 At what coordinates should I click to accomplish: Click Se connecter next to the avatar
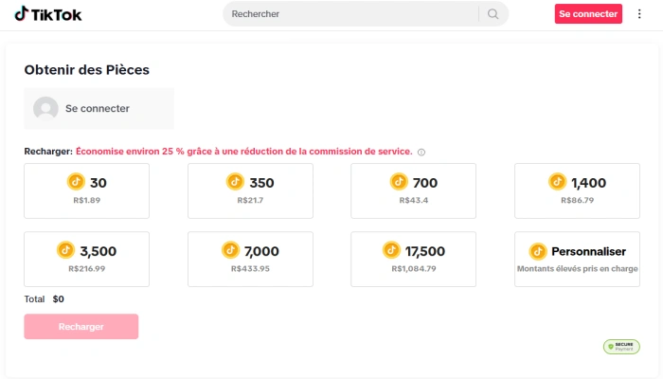click(98, 109)
